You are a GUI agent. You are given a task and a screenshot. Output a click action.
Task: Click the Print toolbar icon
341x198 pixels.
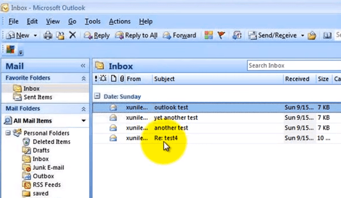point(48,35)
